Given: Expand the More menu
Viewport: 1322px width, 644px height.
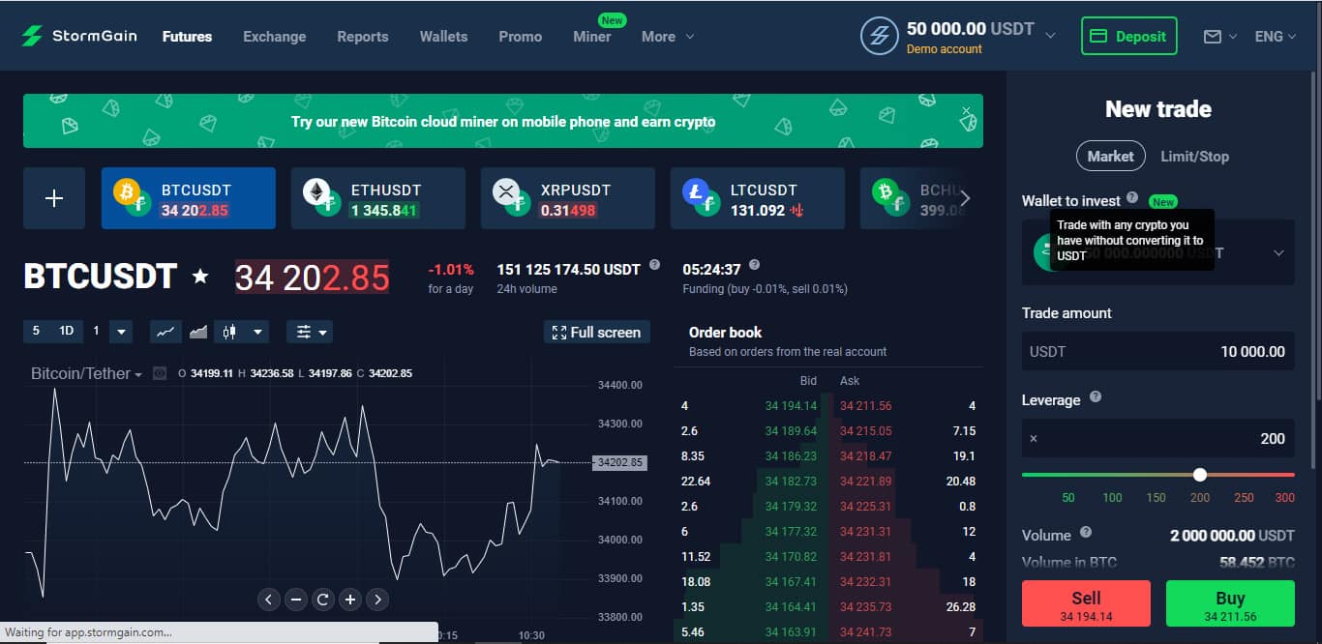Looking at the screenshot, I should coord(668,37).
